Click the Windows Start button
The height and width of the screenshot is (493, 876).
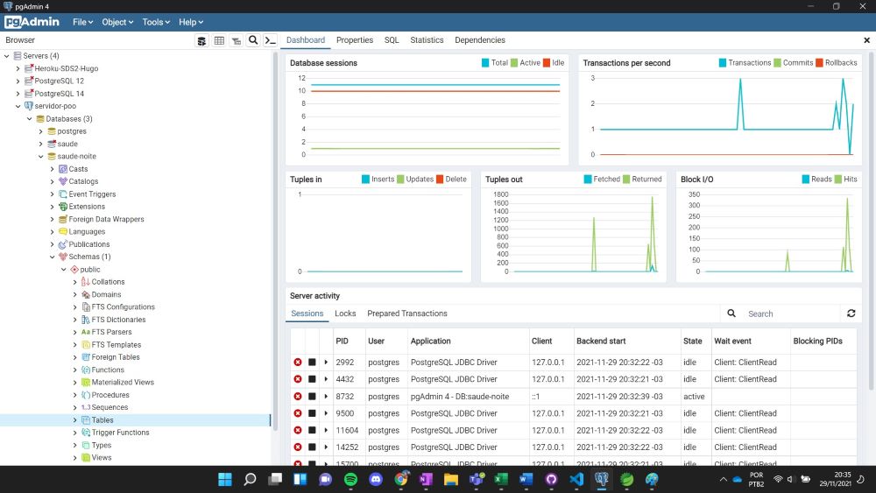[224, 479]
